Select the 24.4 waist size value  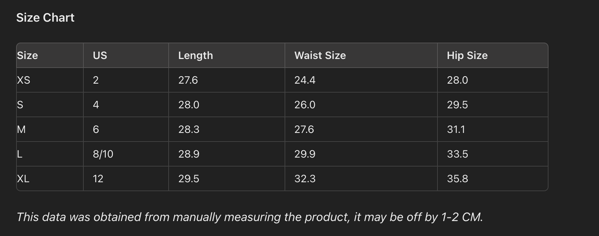305,80
